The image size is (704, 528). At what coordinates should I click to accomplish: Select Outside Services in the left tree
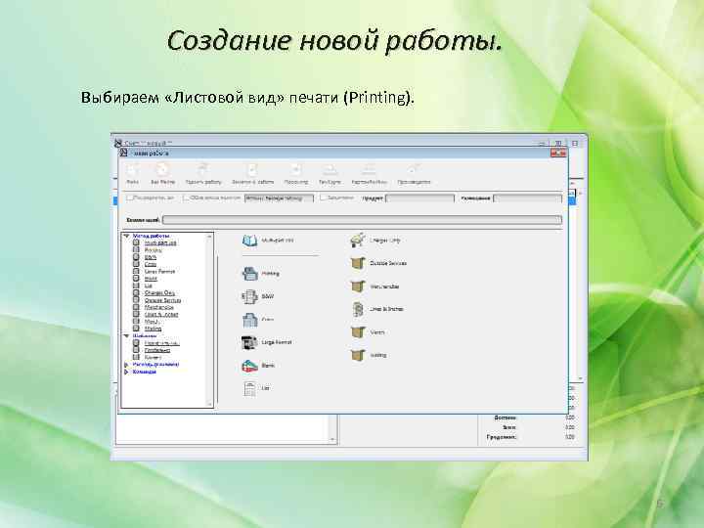click(162, 300)
